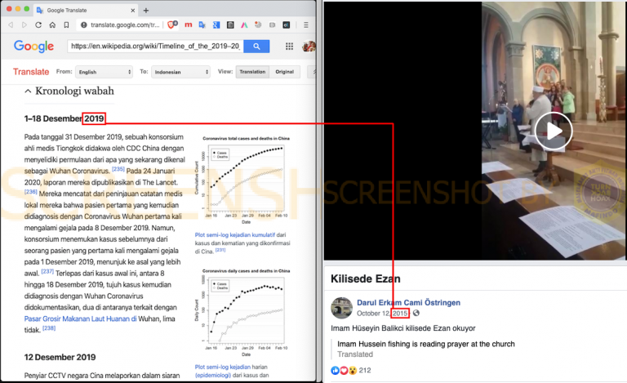Image resolution: width=627 pixels, height=383 pixels.
Task: Open a new browser tab
Action: point(146,11)
